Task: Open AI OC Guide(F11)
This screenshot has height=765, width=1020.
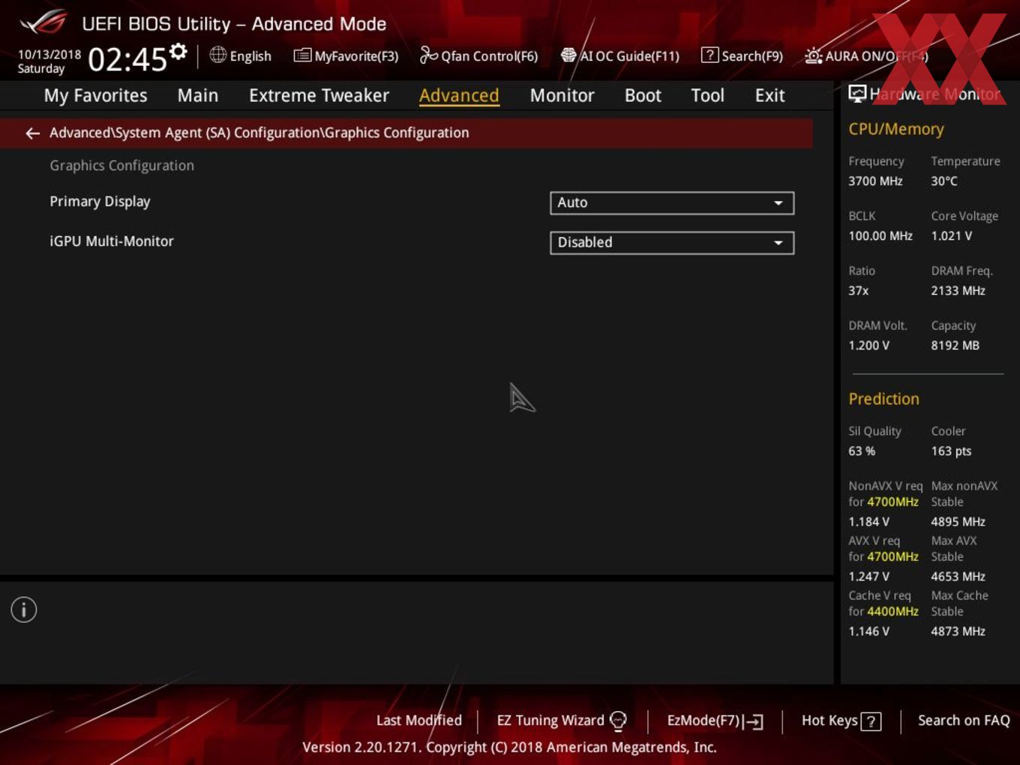Action: (620, 55)
